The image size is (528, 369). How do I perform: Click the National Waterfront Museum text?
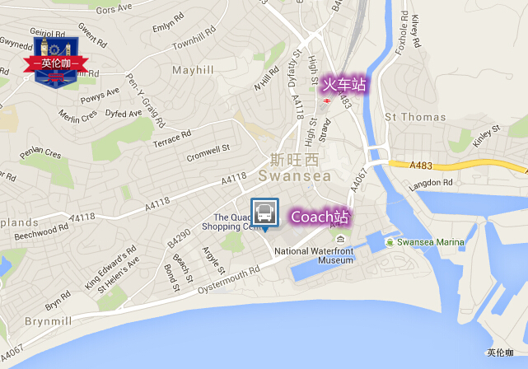(x=314, y=255)
